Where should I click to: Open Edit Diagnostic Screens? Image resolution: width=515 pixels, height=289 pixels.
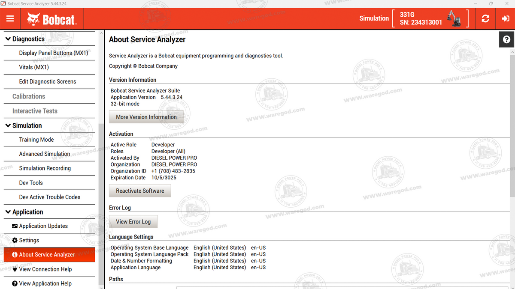49,82
